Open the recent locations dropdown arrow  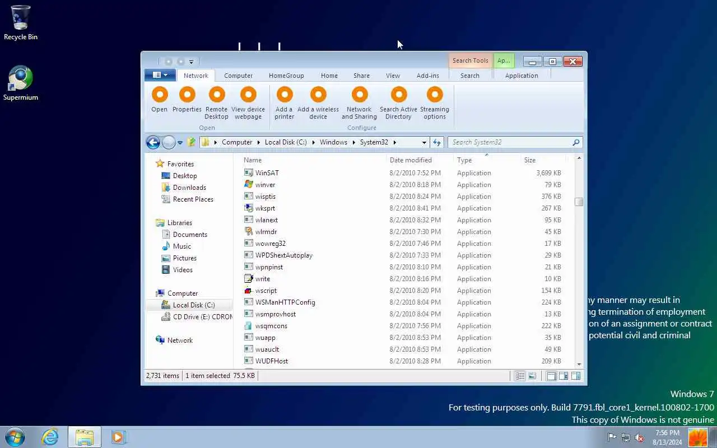pos(180,142)
